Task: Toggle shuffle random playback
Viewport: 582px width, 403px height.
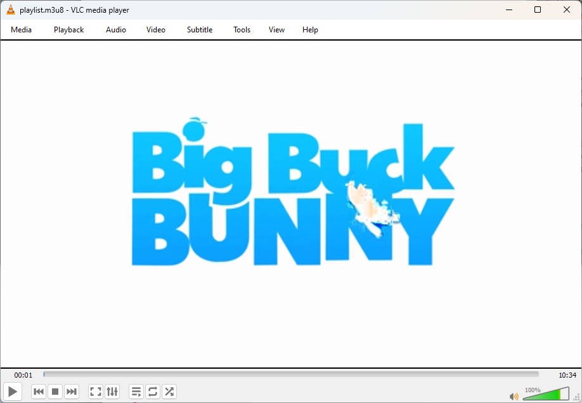Action: pyautogui.click(x=169, y=392)
